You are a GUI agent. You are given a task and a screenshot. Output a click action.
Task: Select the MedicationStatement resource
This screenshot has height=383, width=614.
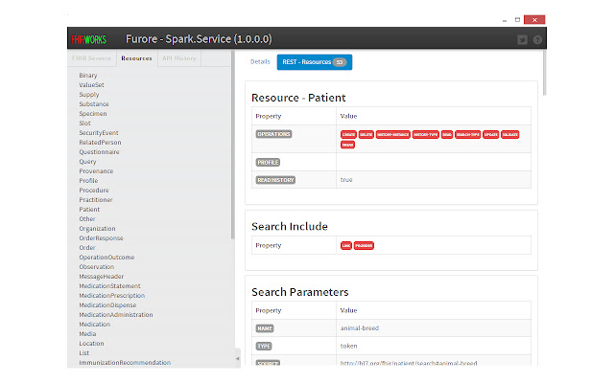coord(109,286)
